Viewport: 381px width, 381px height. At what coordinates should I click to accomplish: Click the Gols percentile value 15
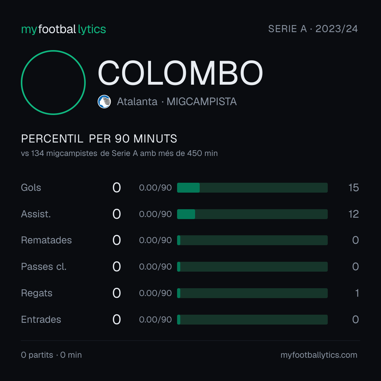(353, 188)
